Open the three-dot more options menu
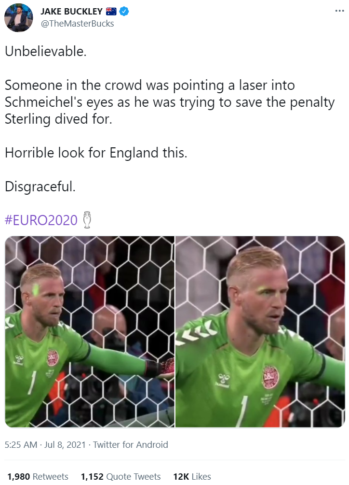 point(339,11)
